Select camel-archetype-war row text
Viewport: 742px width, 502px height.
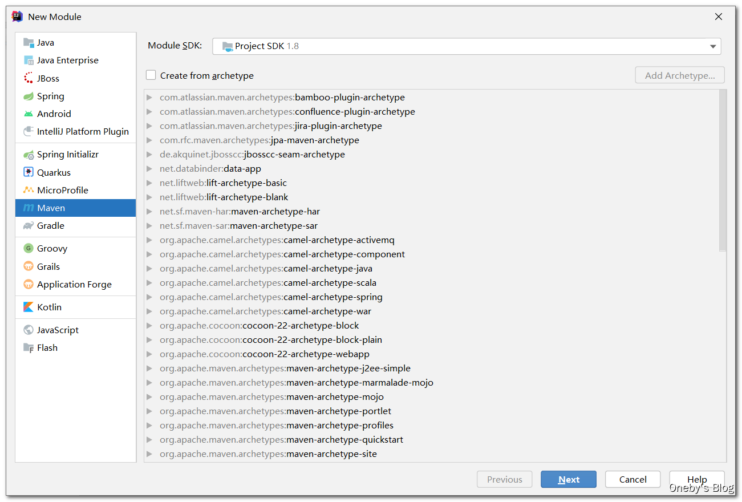click(x=266, y=311)
